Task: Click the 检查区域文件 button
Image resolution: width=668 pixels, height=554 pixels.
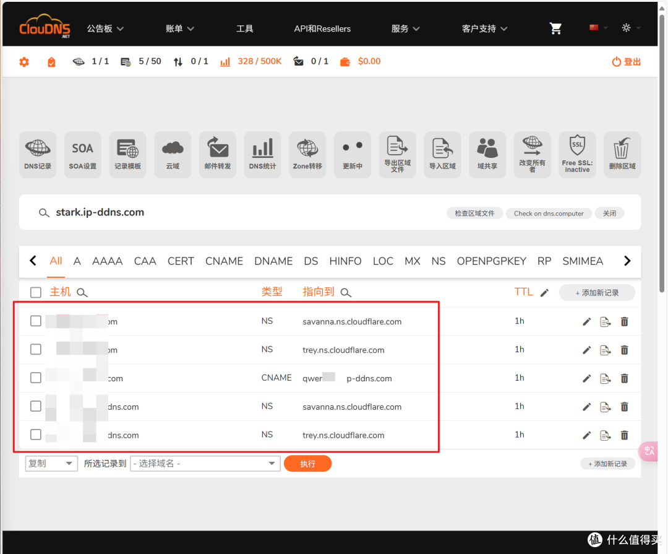Action: coord(474,213)
